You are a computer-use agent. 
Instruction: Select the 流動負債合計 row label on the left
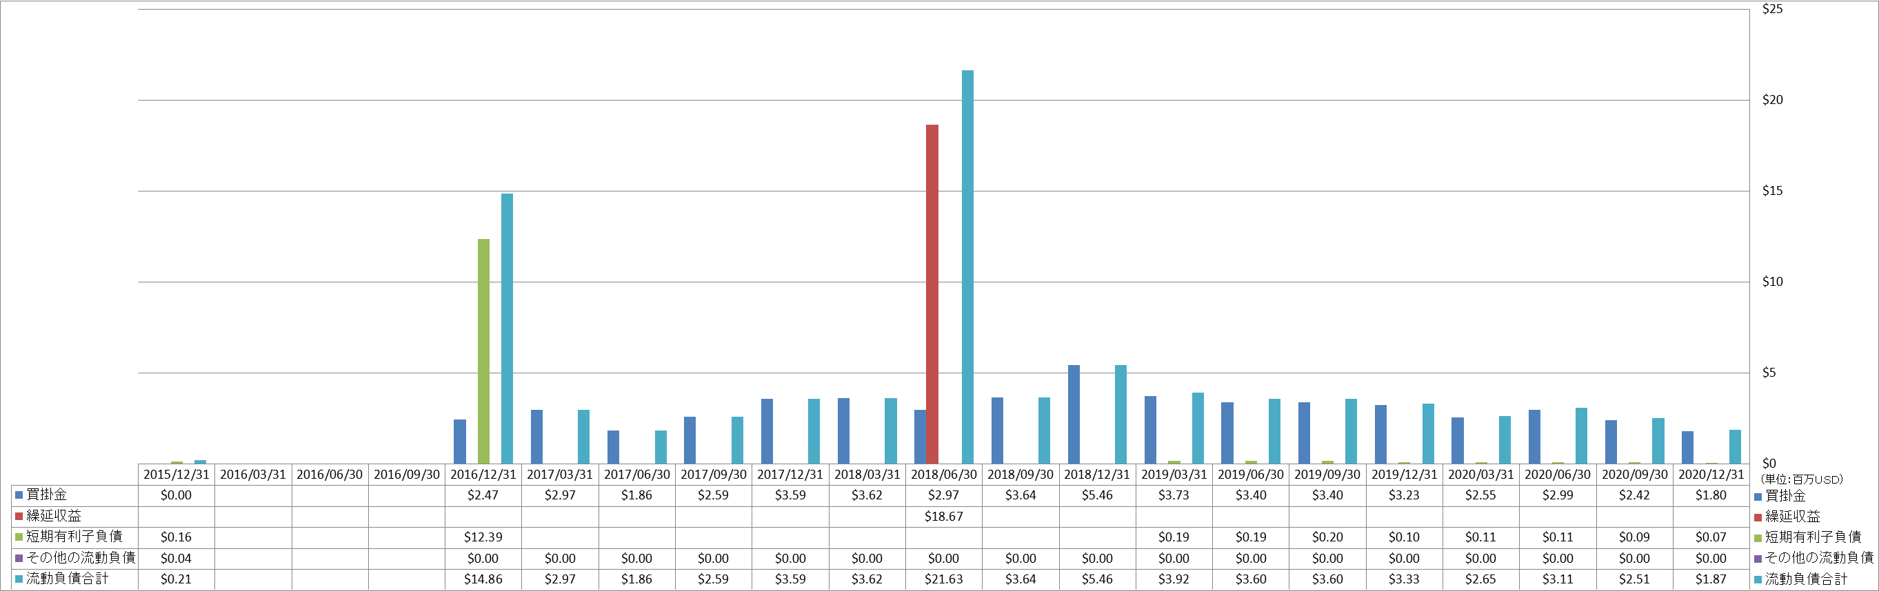tap(67, 579)
